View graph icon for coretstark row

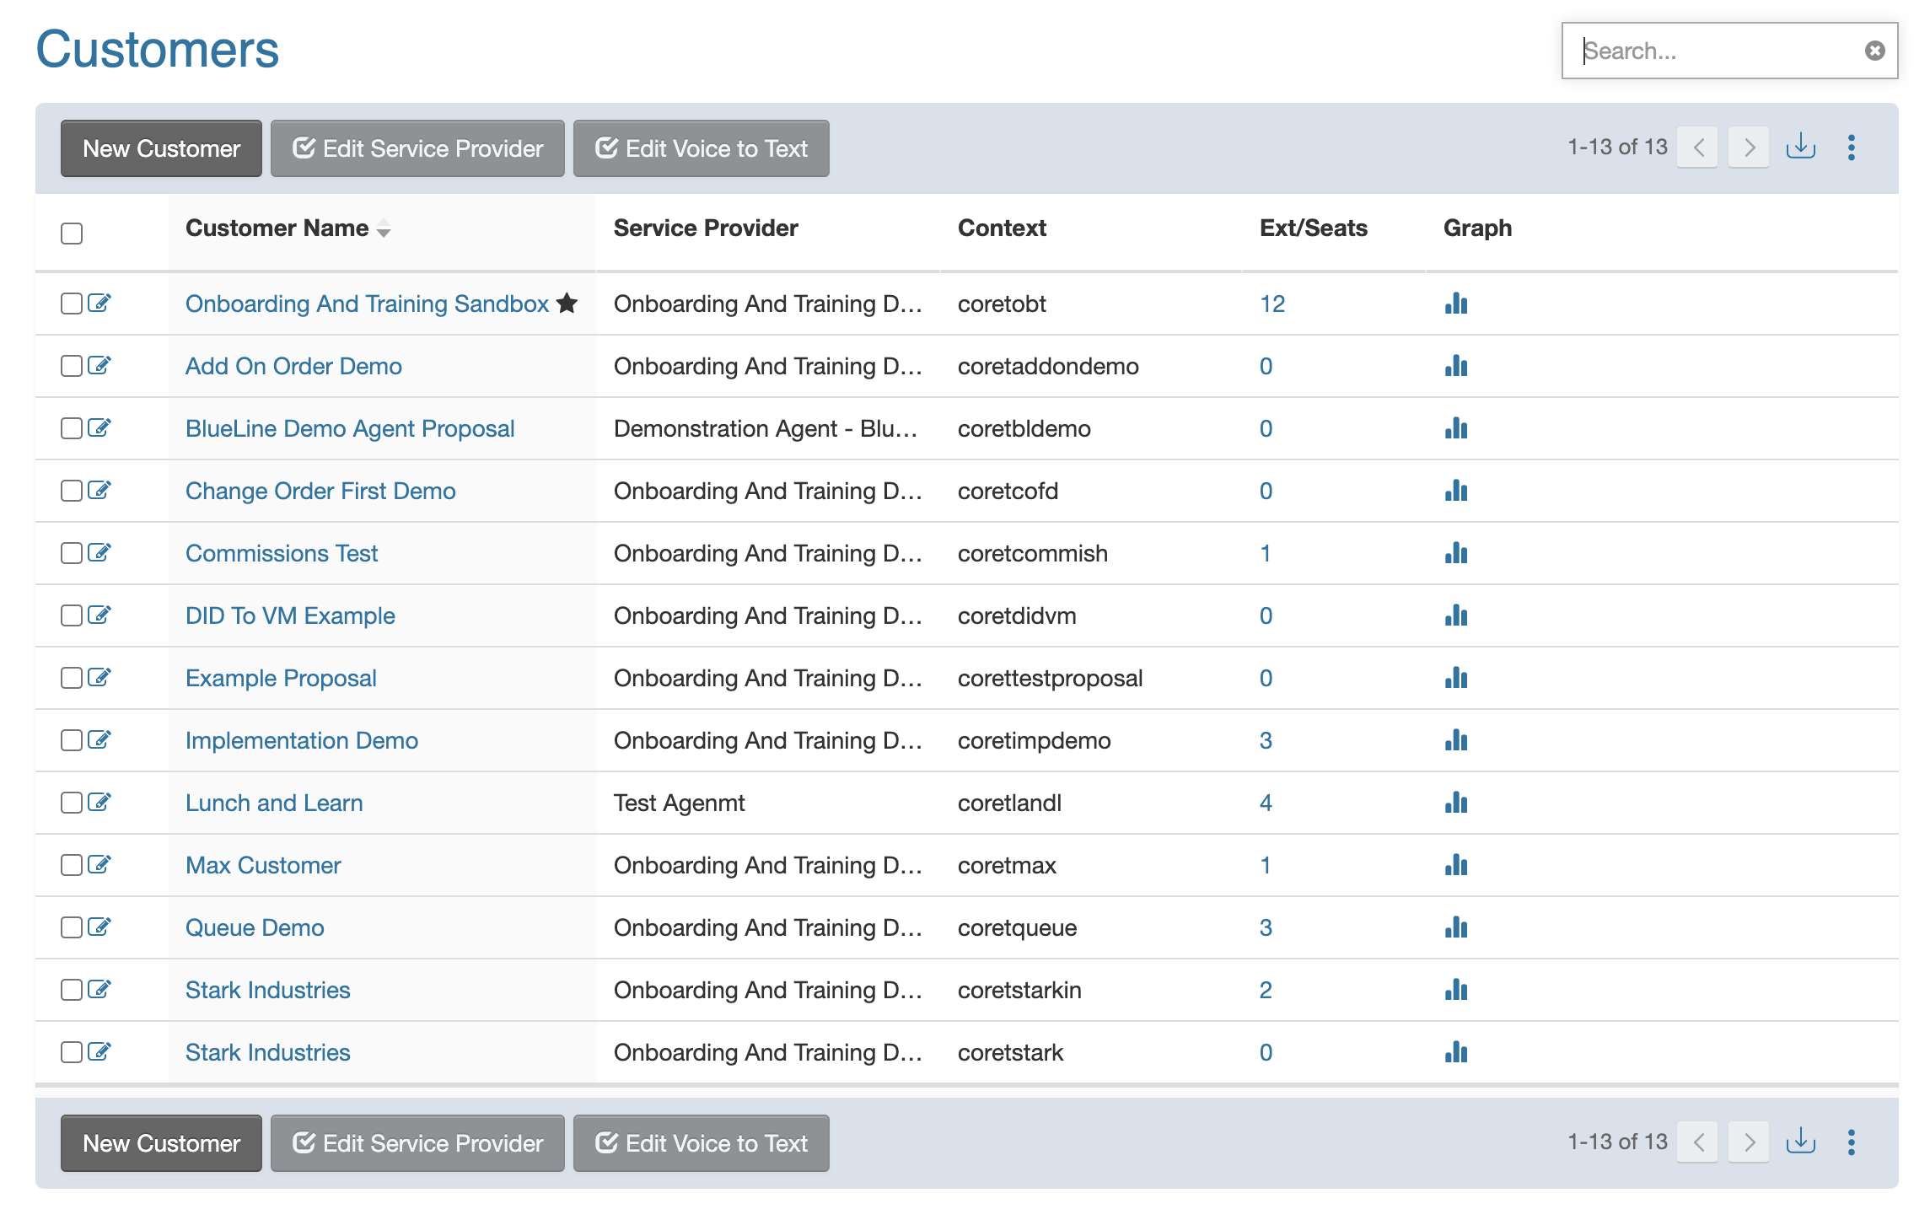[1455, 1052]
